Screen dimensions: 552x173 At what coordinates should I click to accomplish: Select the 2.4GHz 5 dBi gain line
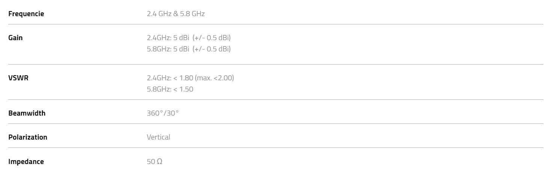point(189,38)
